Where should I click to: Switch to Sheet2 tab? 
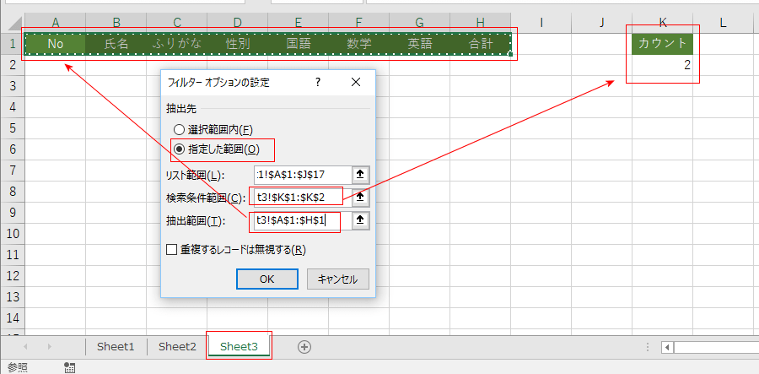[x=177, y=347]
